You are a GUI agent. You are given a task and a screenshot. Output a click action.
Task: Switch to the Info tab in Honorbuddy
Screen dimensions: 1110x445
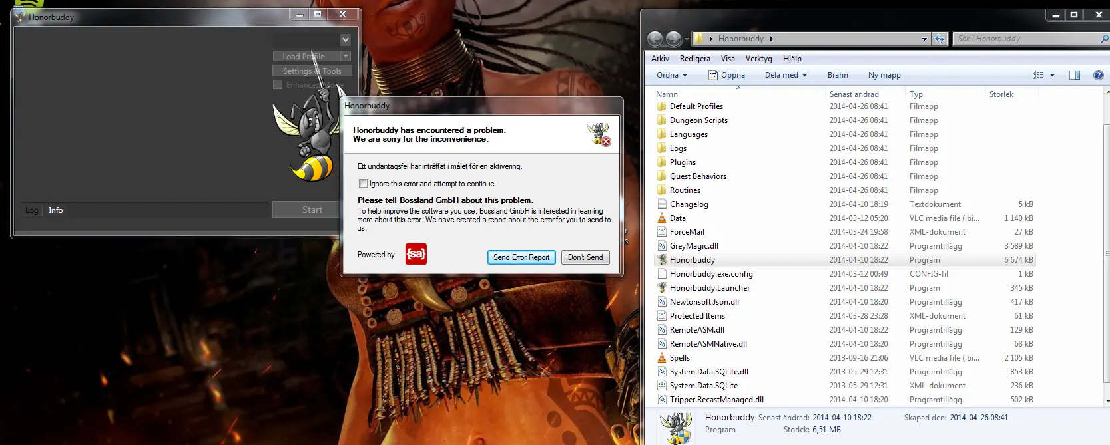pyautogui.click(x=56, y=210)
